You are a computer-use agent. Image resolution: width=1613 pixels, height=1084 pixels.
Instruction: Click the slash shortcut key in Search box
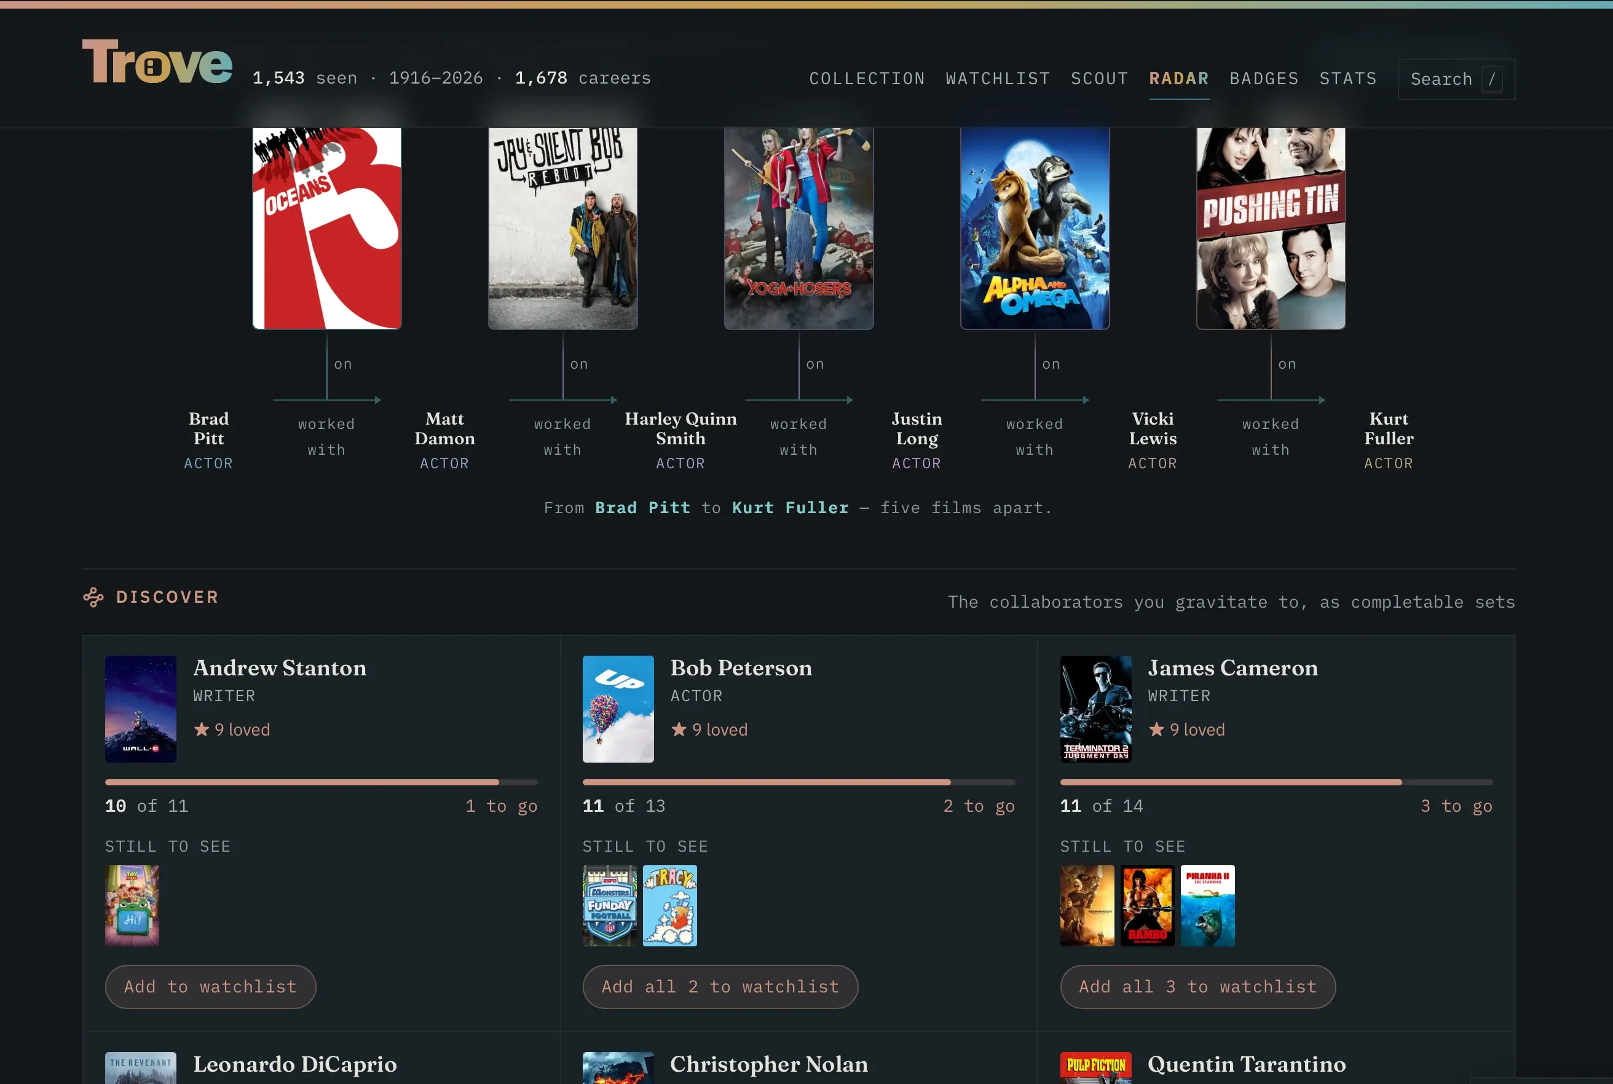point(1491,79)
